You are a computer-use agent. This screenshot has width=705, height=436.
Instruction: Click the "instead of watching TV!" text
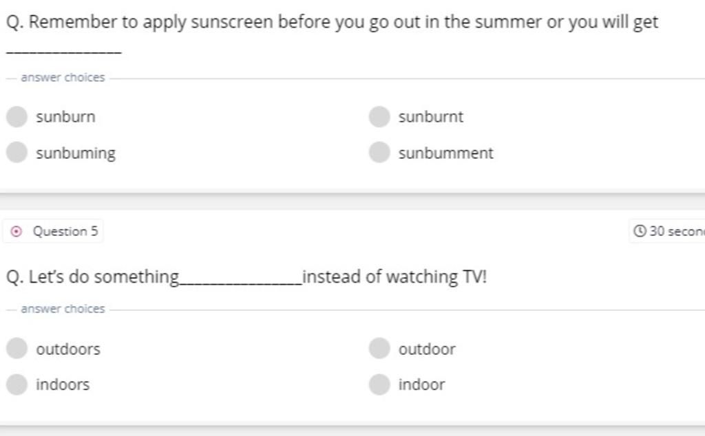tap(394, 277)
